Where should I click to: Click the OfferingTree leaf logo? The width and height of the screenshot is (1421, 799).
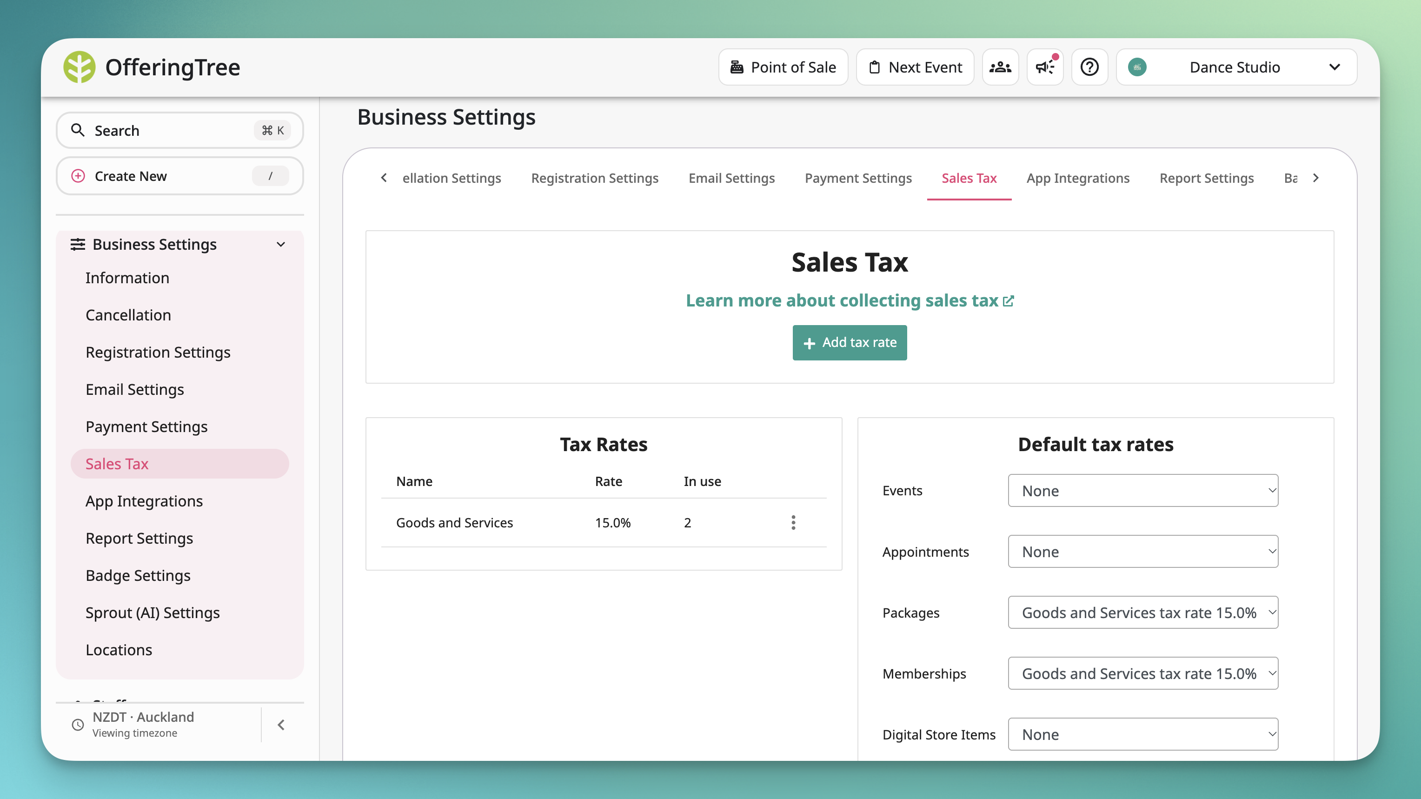[x=79, y=67]
